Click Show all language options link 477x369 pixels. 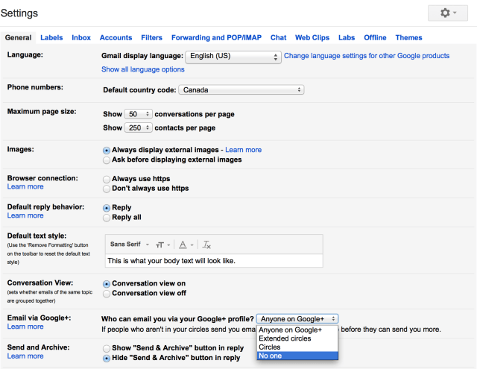click(143, 69)
